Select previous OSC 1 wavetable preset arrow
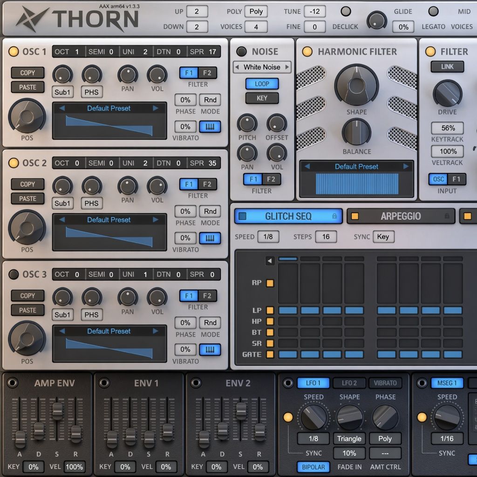This screenshot has width=477, height=477. [x=62, y=108]
